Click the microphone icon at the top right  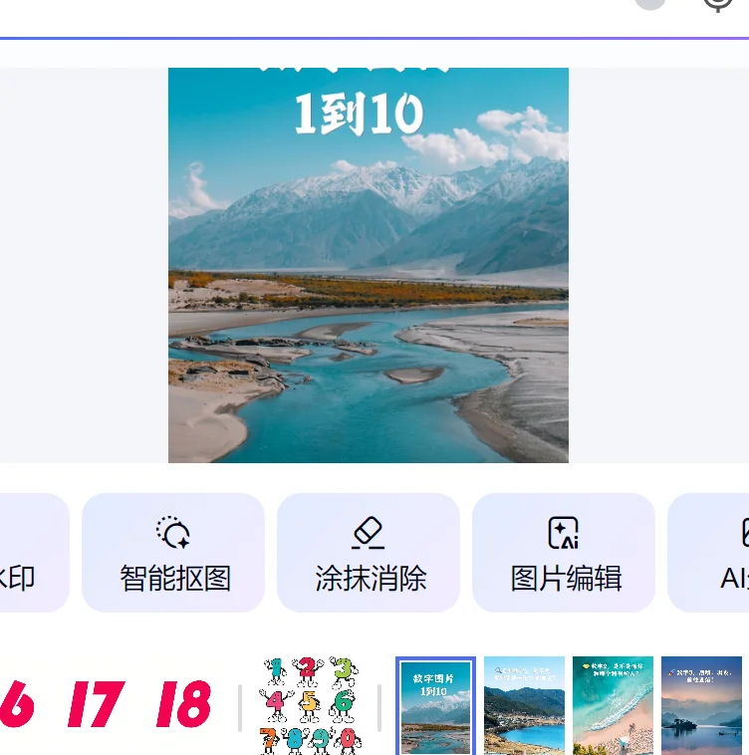[718, 4]
